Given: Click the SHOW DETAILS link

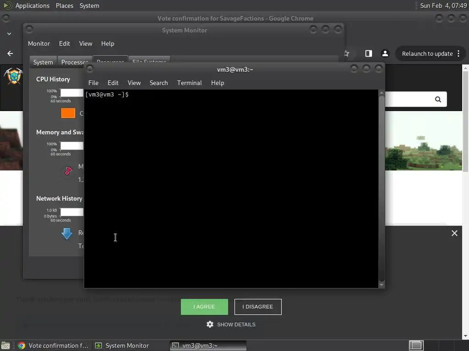Looking at the screenshot, I should pos(236,324).
